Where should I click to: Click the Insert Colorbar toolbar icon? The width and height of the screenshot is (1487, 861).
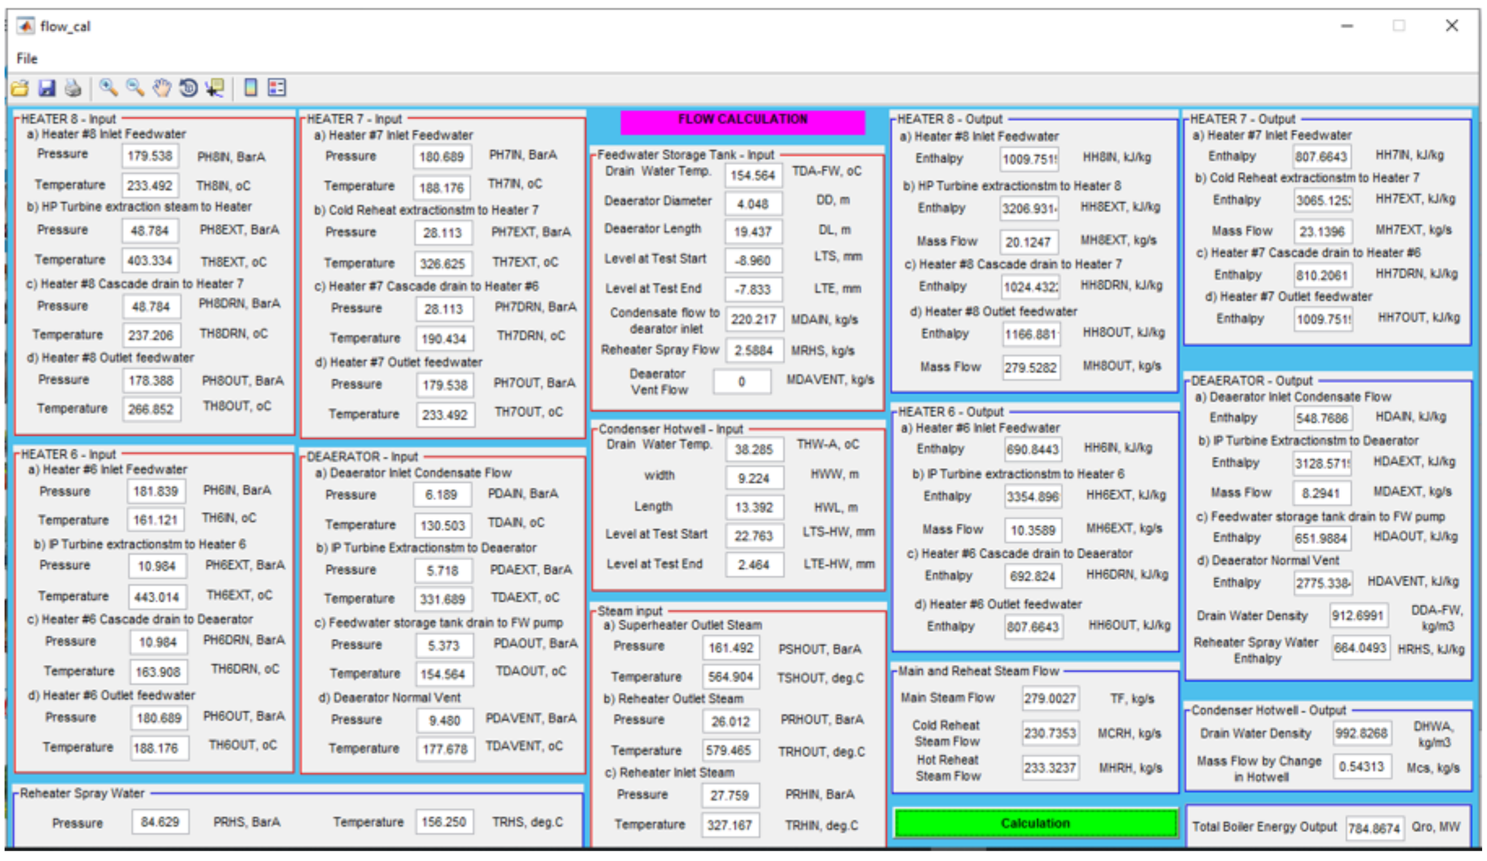click(251, 88)
